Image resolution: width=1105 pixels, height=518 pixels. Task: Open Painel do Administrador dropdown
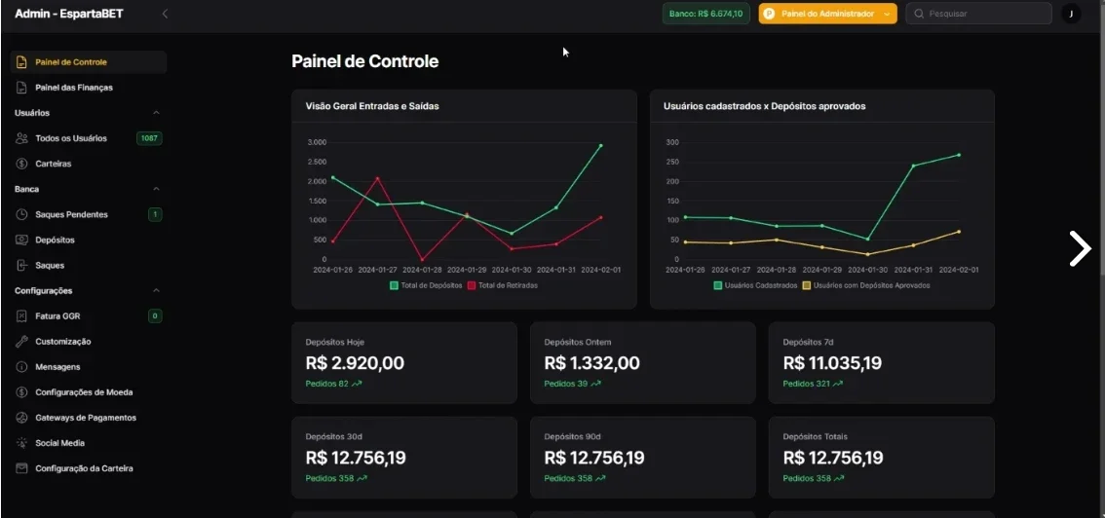coord(827,14)
